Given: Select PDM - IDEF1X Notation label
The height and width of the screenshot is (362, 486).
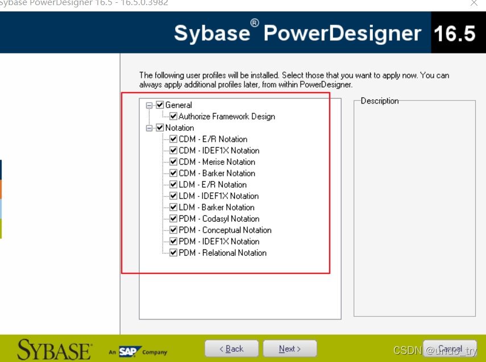Looking at the screenshot, I should click(x=219, y=242).
